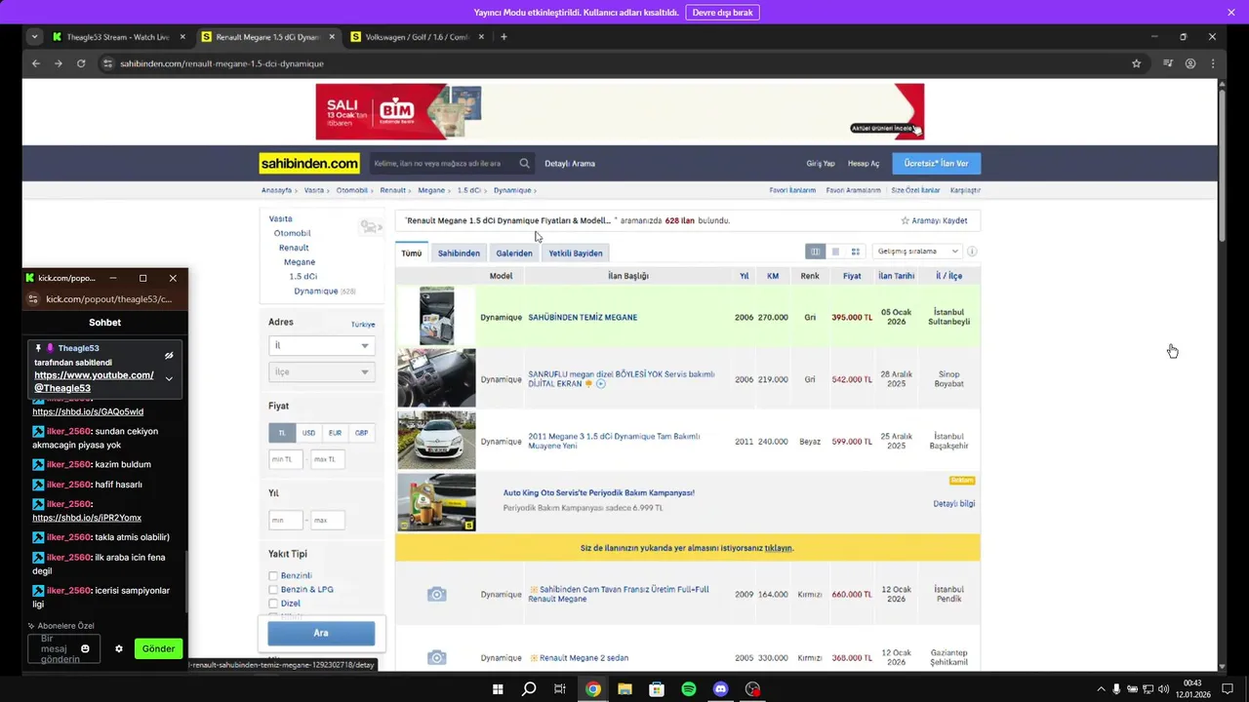
Task: Select GBP currency toggle
Action: 361,433
